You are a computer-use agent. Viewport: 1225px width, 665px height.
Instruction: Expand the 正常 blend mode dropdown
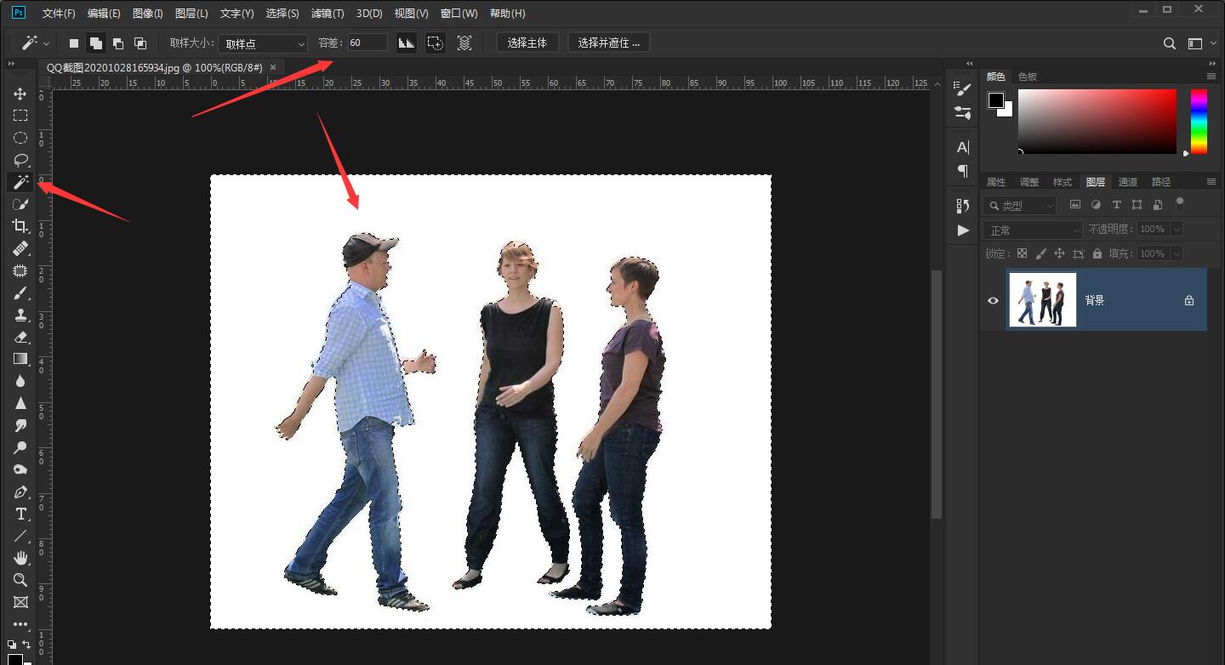(1031, 230)
